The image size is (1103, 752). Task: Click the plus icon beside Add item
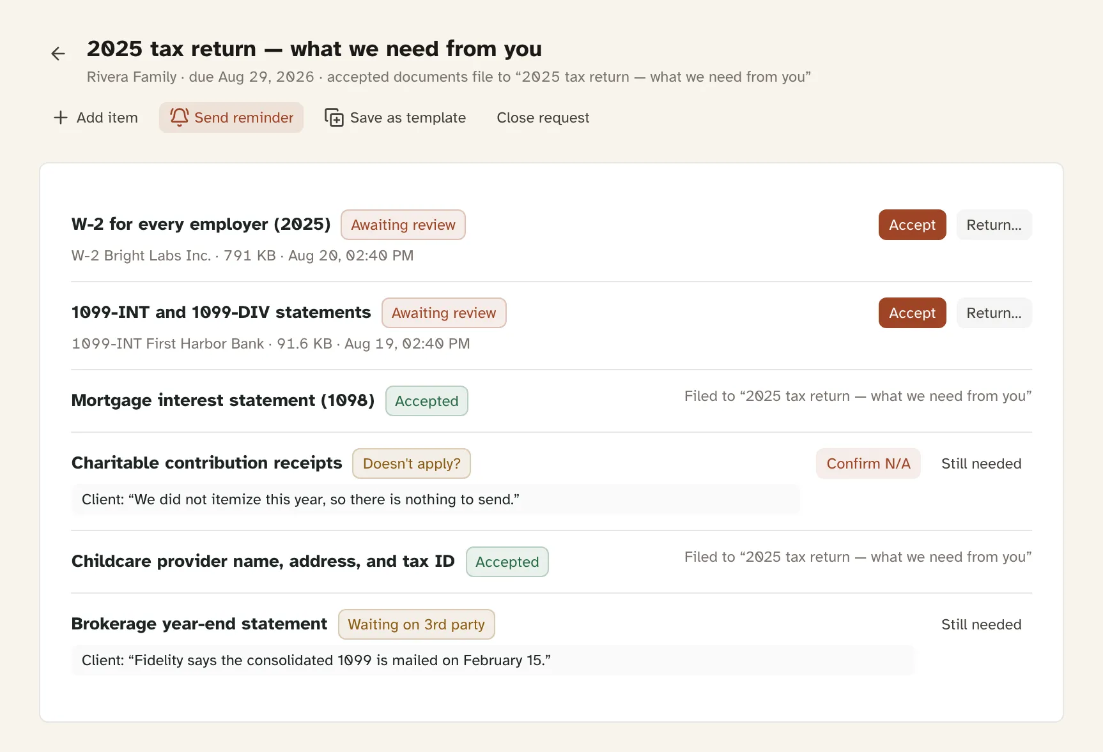pyautogui.click(x=61, y=117)
